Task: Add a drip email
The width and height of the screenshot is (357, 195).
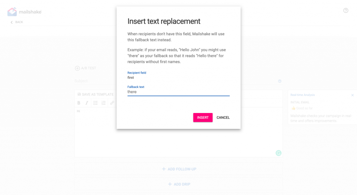Action: point(179,184)
